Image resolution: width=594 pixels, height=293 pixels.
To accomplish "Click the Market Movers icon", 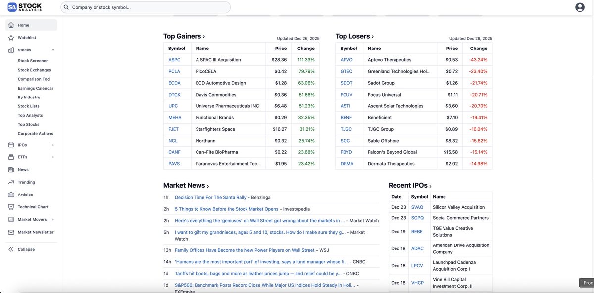I will (11, 219).
